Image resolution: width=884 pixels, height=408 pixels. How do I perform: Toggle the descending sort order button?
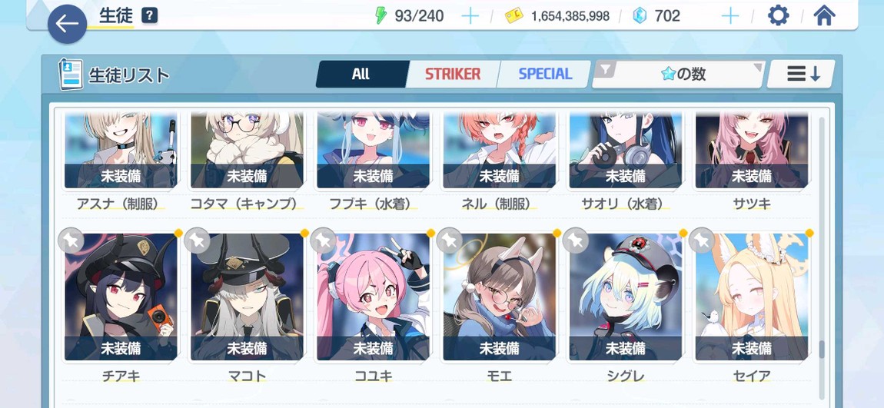tap(801, 75)
